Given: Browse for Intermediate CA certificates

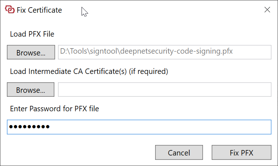Looking at the screenshot, I should tap(30, 90).
